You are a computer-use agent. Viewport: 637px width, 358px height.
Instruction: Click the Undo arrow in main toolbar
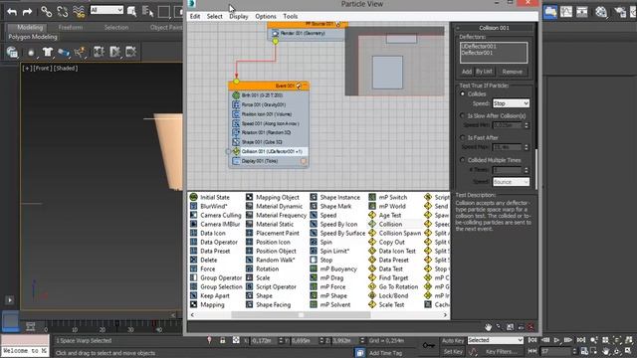tap(12, 11)
